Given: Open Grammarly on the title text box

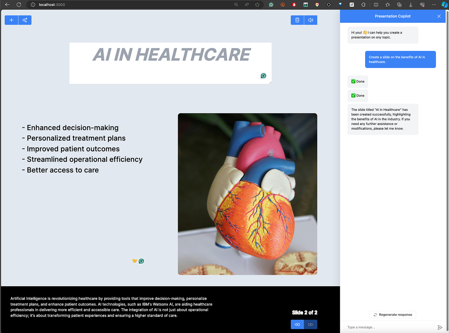Looking at the screenshot, I should [263, 76].
